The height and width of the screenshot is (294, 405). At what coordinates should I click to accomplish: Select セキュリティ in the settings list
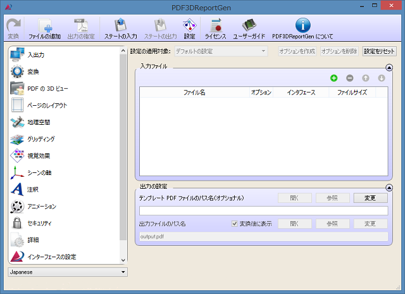click(x=39, y=223)
